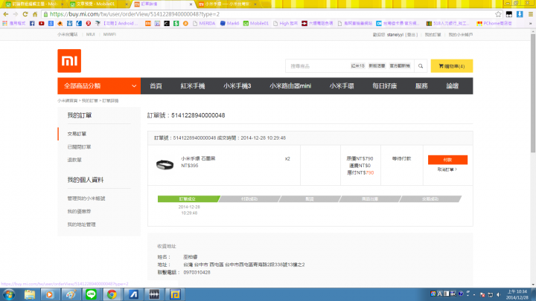Image resolution: width=536 pixels, height=301 pixels.
Task: Click the browser forward arrow
Action: [16, 14]
